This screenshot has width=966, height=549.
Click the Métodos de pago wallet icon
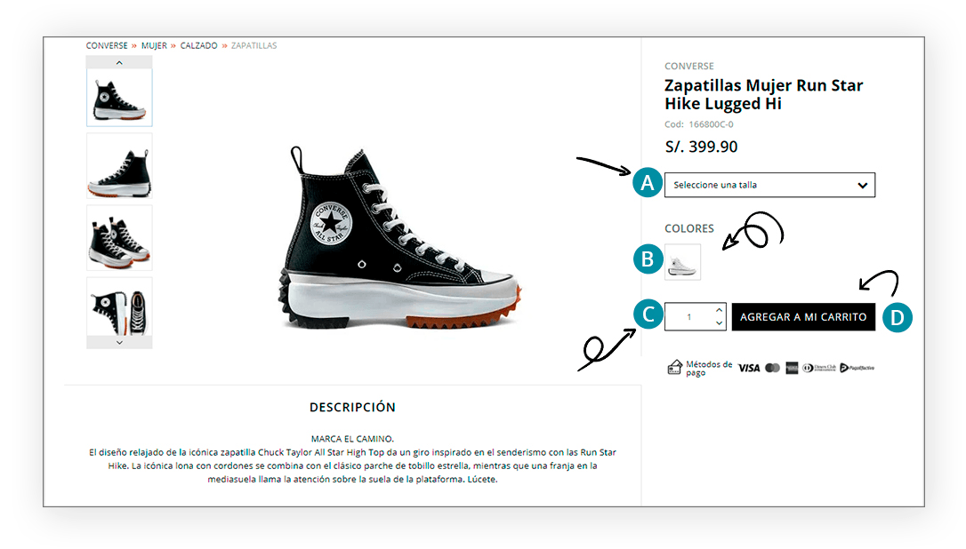[674, 368]
